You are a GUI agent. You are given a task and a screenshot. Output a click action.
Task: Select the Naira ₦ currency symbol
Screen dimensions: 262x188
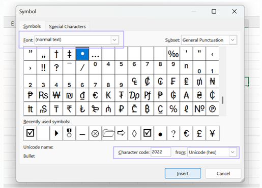pyautogui.click(x=212, y=81)
